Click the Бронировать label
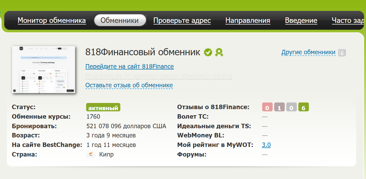This screenshot has width=366, height=179. click(x=34, y=126)
